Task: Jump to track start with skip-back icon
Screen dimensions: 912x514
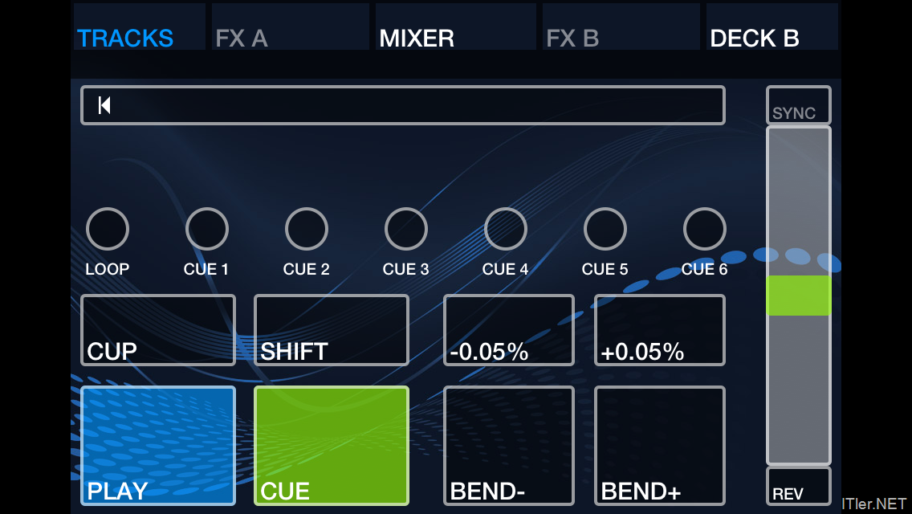Action: tap(104, 105)
